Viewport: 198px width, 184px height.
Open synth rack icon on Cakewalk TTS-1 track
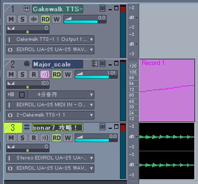[x=27, y=9]
